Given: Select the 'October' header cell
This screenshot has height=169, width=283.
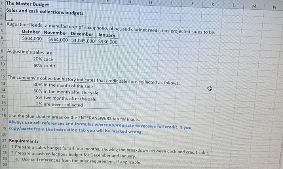Looking at the screenshot, I should 31,32.
